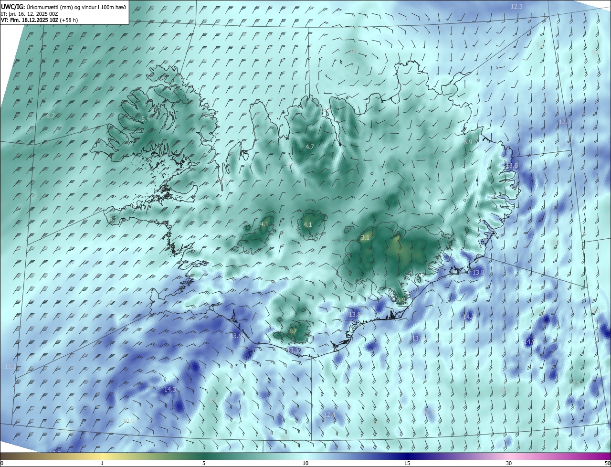Viewport: 611px width, 467px height.
Task: Click the valid time 'VT: Fim. 18.12.2025 10Z (+58 h)'
Action: click(x=39, y=20)
